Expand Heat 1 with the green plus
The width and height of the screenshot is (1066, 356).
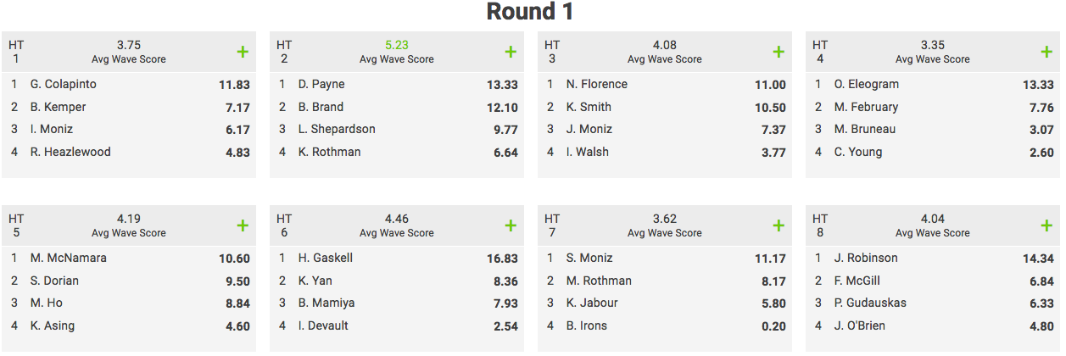(243, 52)
